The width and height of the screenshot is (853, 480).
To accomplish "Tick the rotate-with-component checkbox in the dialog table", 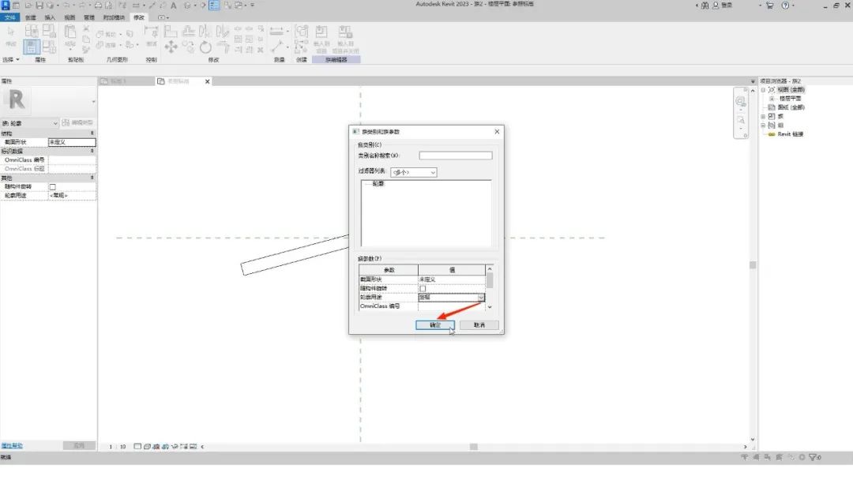I will 423,288.
